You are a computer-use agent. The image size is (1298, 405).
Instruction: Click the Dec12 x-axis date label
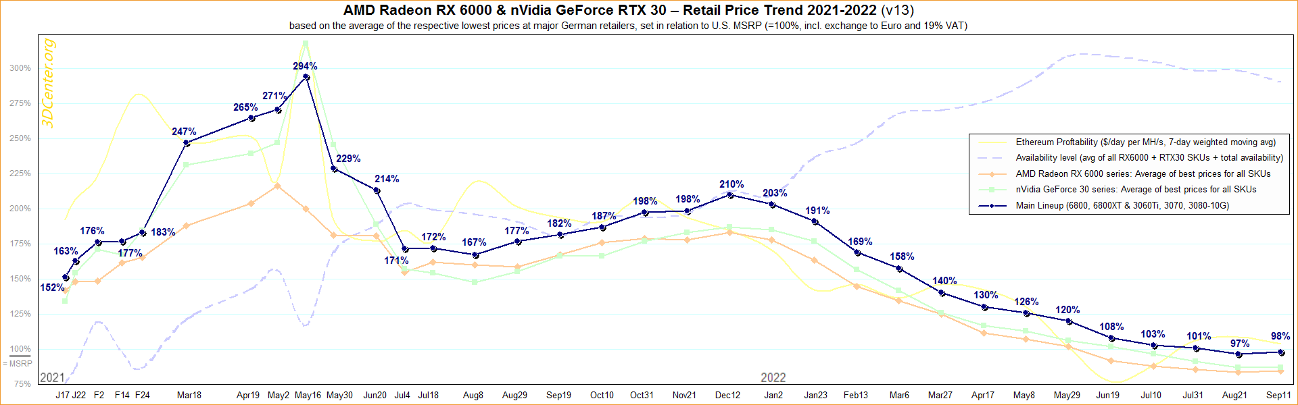[x=727, y=396]
